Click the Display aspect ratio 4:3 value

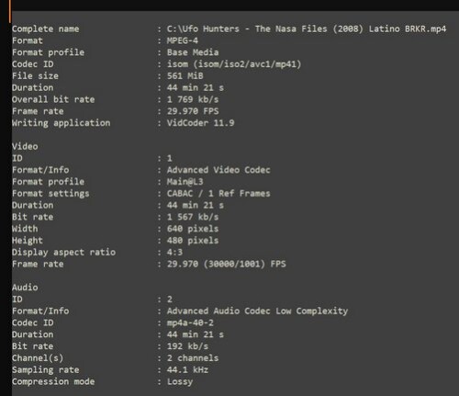coord(174,253)
